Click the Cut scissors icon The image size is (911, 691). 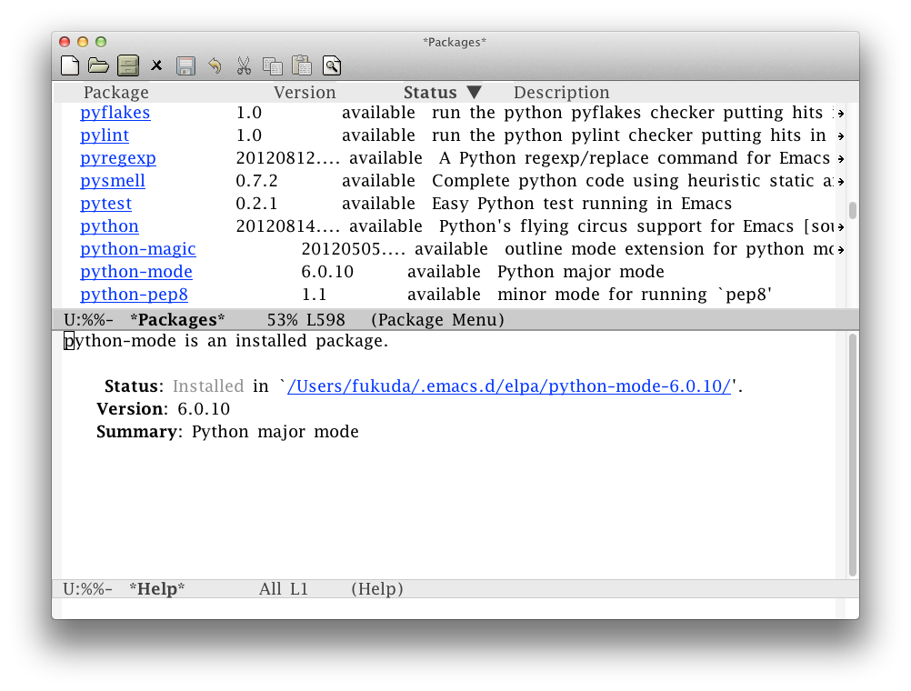click(x=244, y=65)
